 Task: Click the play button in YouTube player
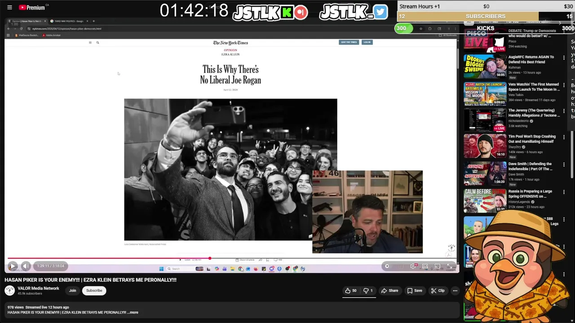[13, 266]
